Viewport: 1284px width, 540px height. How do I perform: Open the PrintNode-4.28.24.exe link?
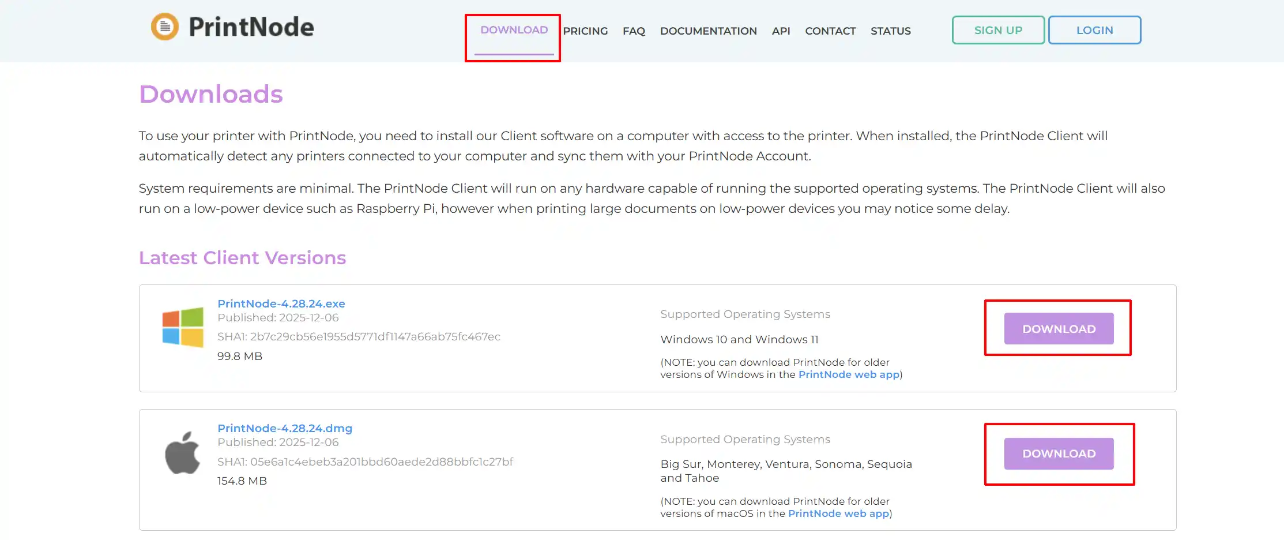coord(281,303)
